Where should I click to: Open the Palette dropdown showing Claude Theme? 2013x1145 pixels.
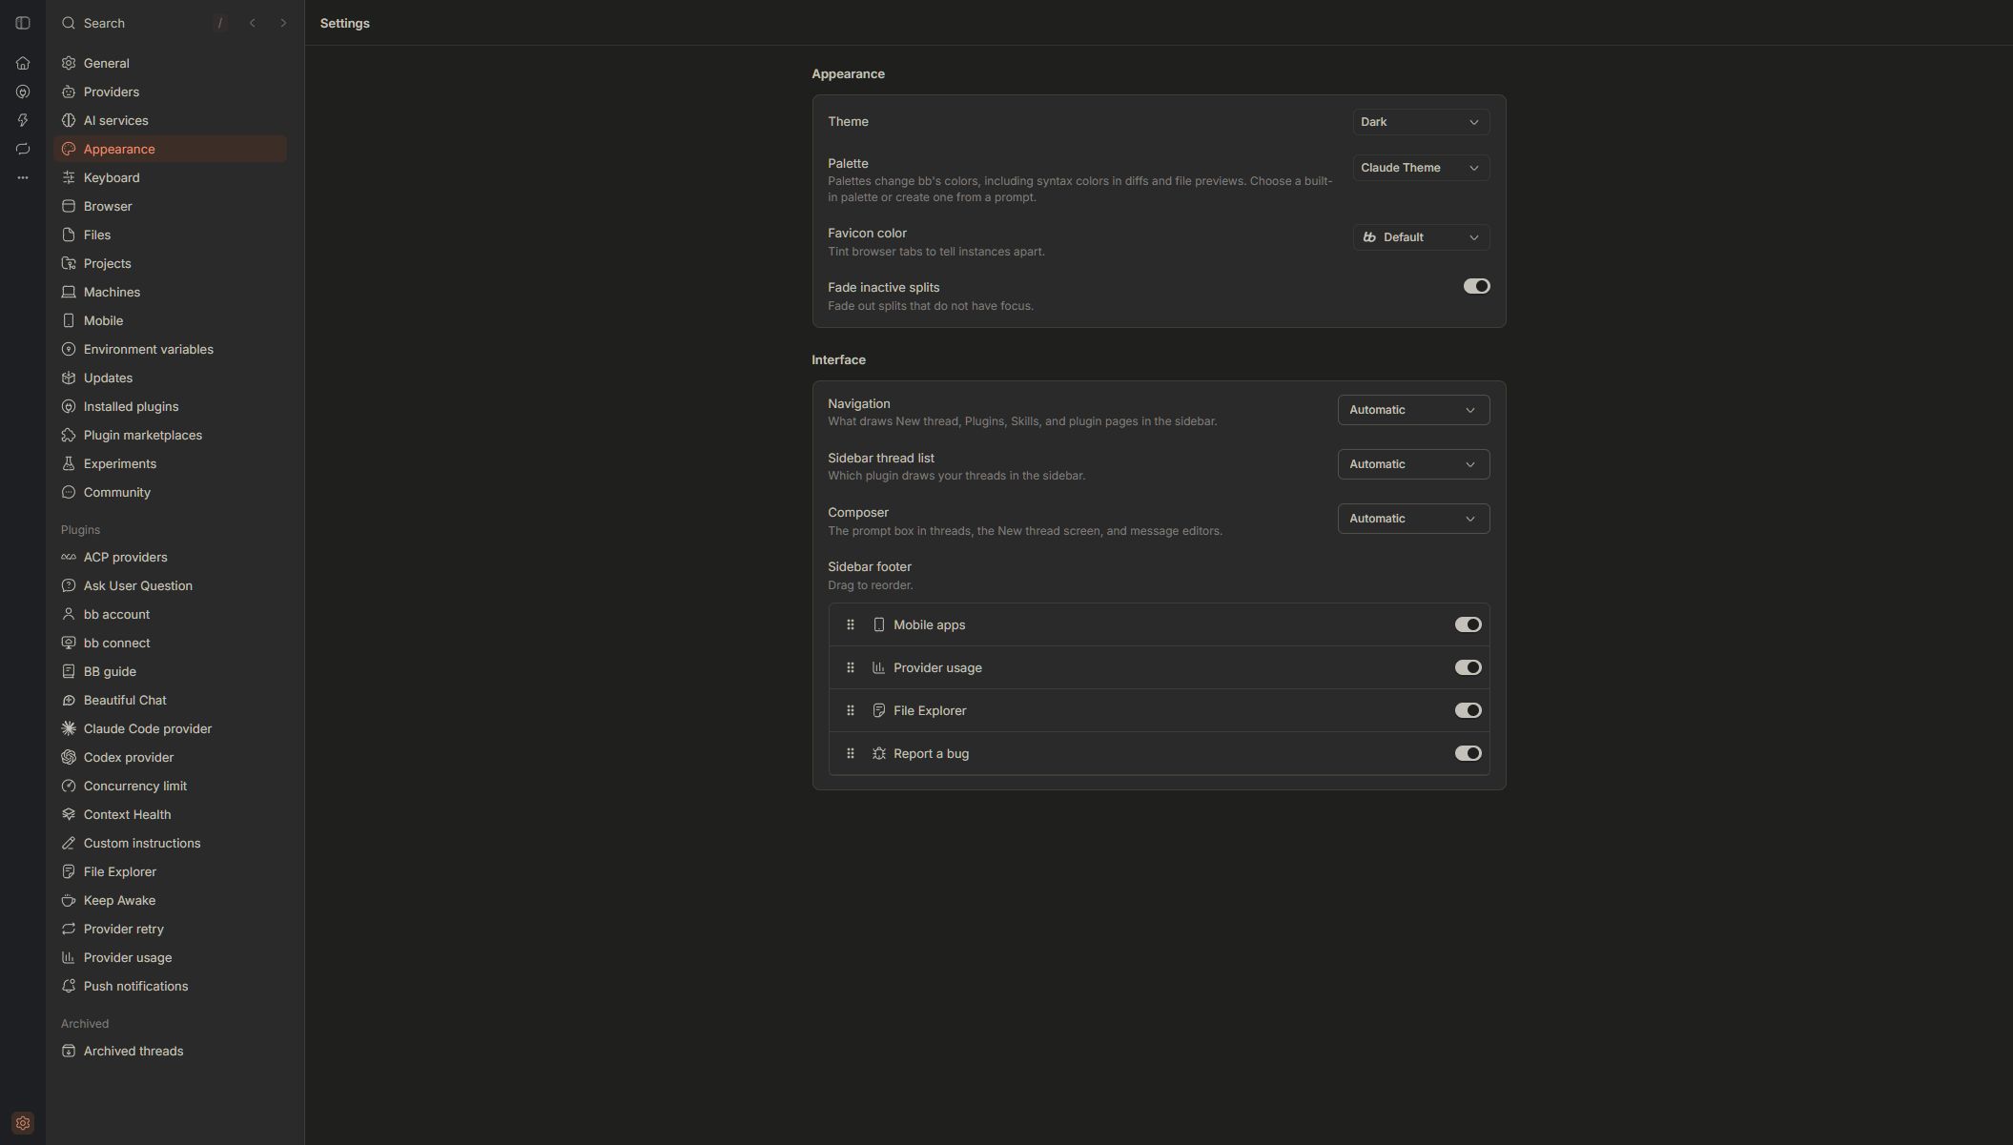(1421, 168)
